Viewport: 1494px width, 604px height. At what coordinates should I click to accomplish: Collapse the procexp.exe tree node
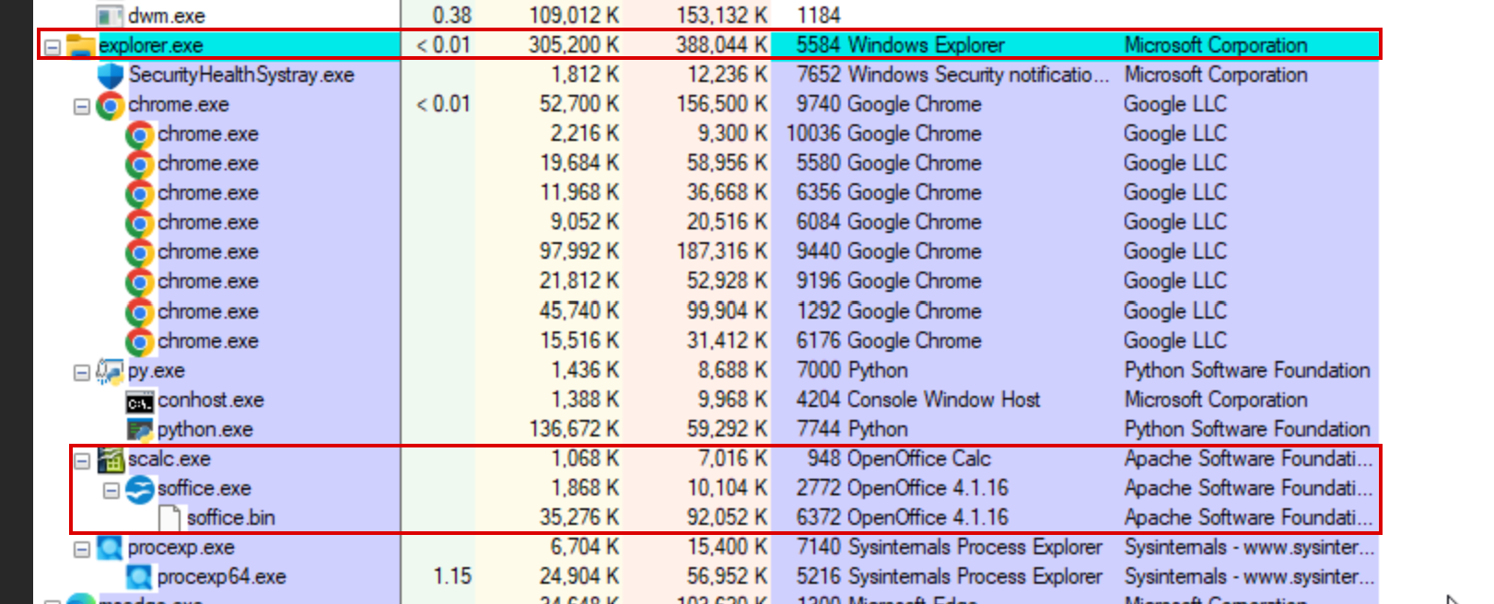82,549
